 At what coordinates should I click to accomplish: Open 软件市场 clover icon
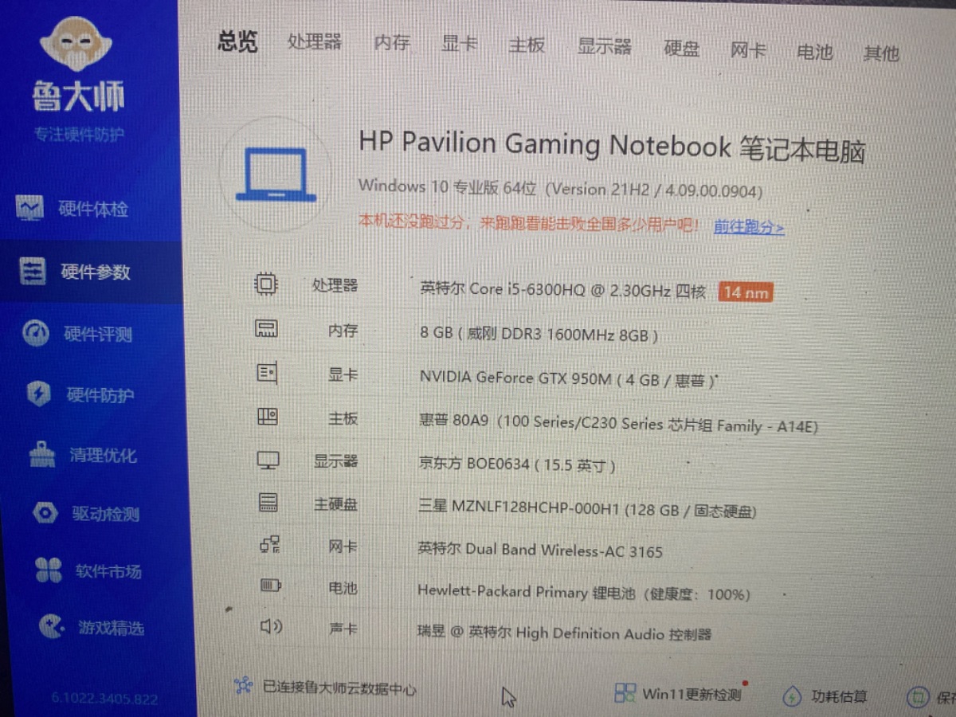tap(48, 570)
